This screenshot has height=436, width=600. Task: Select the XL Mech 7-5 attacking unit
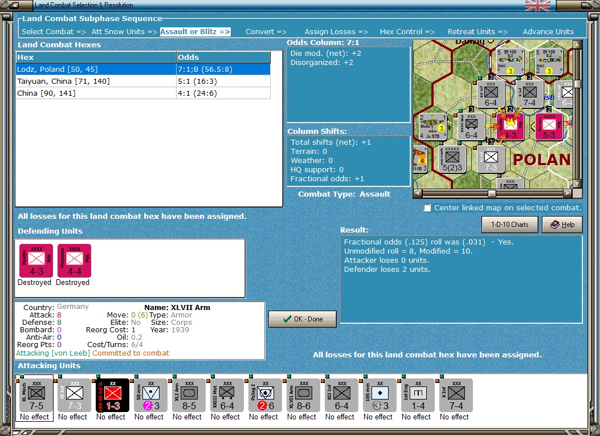[36, 395]
